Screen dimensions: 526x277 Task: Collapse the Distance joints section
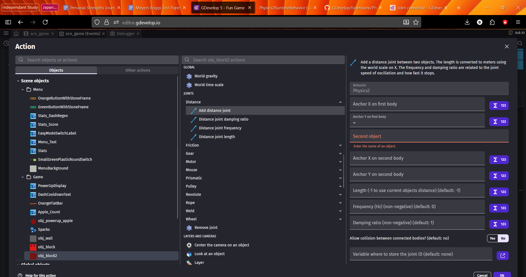click(x=340, y=102)
